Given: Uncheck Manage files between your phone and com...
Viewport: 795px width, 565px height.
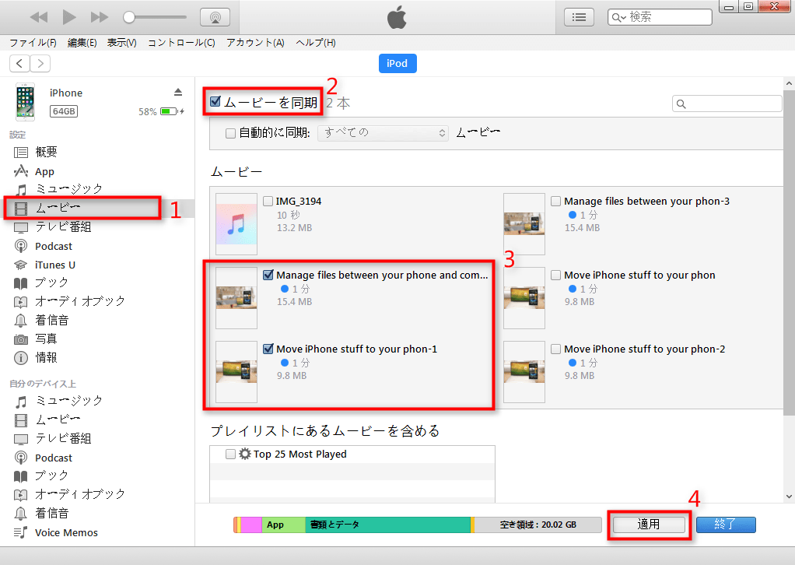Looking at the screenshot, I should pos(268,275).
